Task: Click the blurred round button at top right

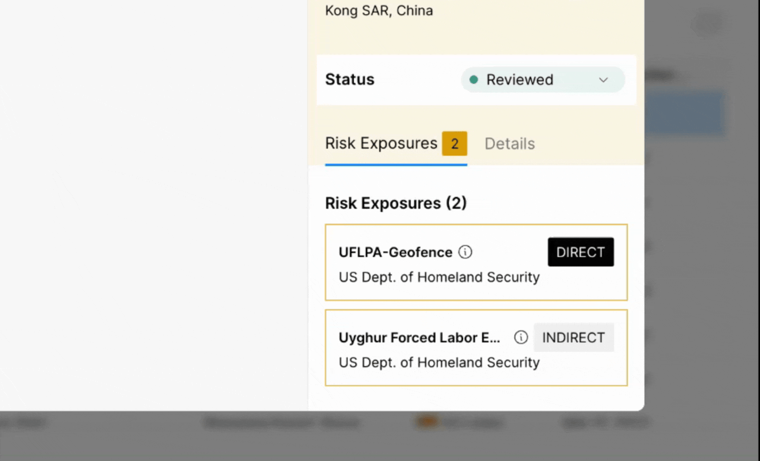Action: (707, 24)
